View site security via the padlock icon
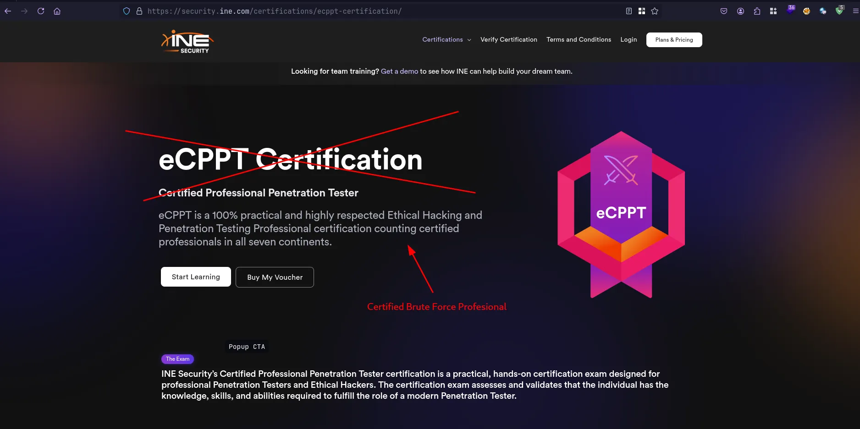 [139, 11]
